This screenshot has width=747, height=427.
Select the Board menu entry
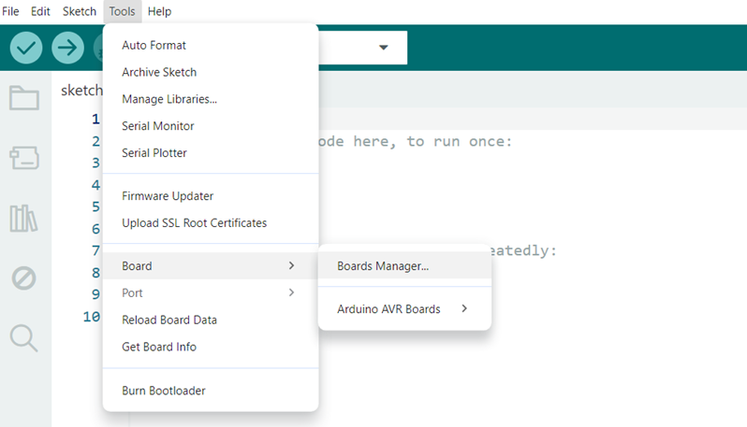211,265
